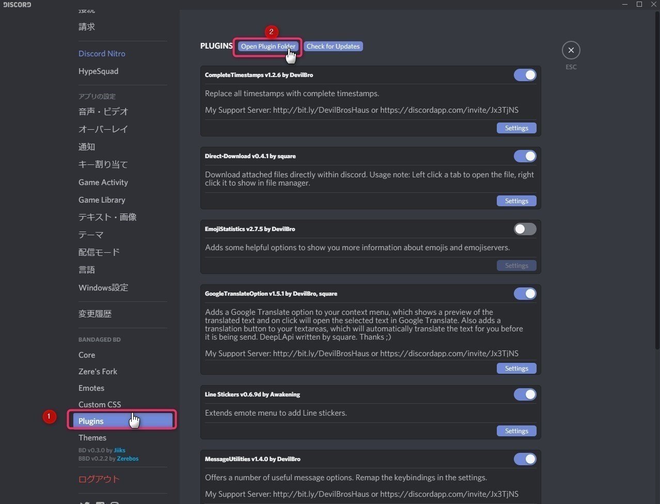Viewport: 660px width, 504px height.
Task: Click the PLUGINS heading text
Action: [216, 46]
